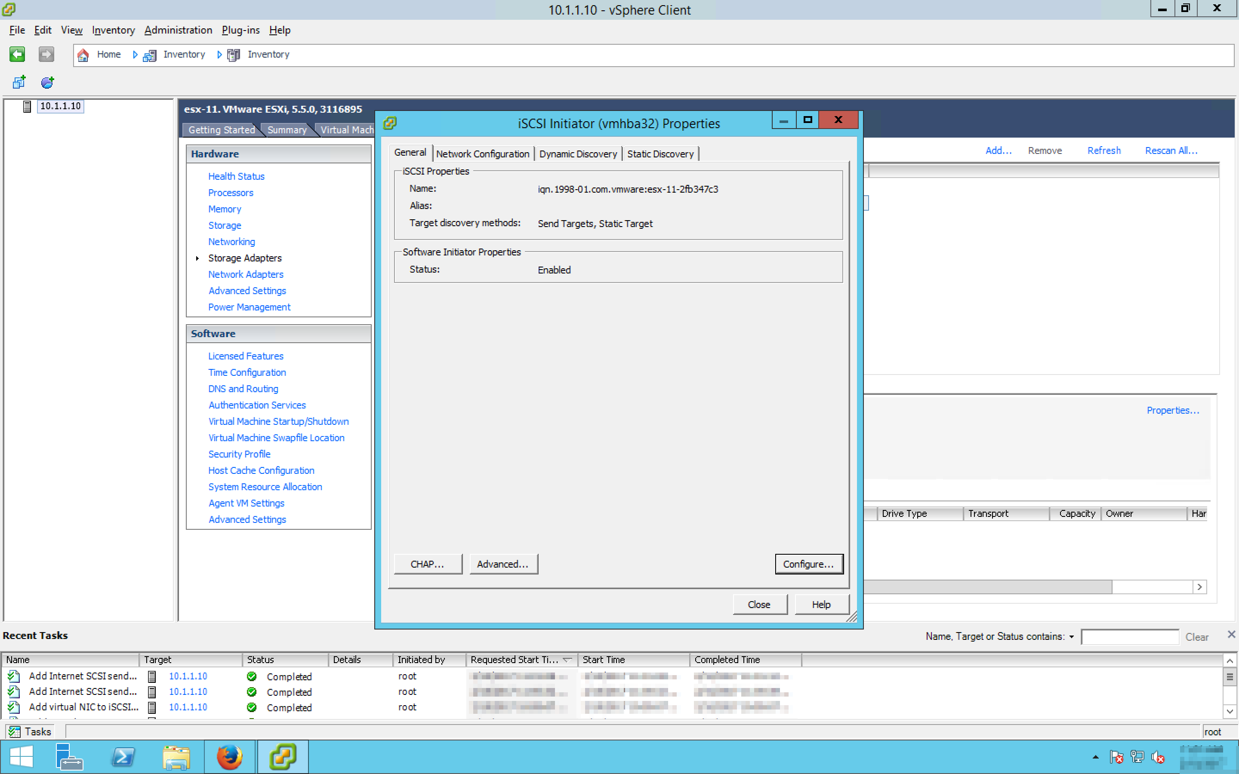Click the Requested Start Time sort arrow
The width and height of the screenshot is (1239, 774).
tap(567, 660)
